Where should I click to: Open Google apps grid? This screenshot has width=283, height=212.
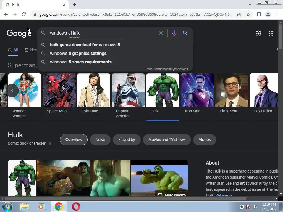click(x=271, y=33)
